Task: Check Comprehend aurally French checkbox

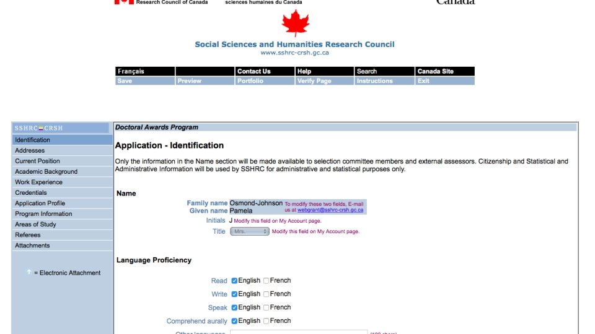Action: (x=266, y=321)
